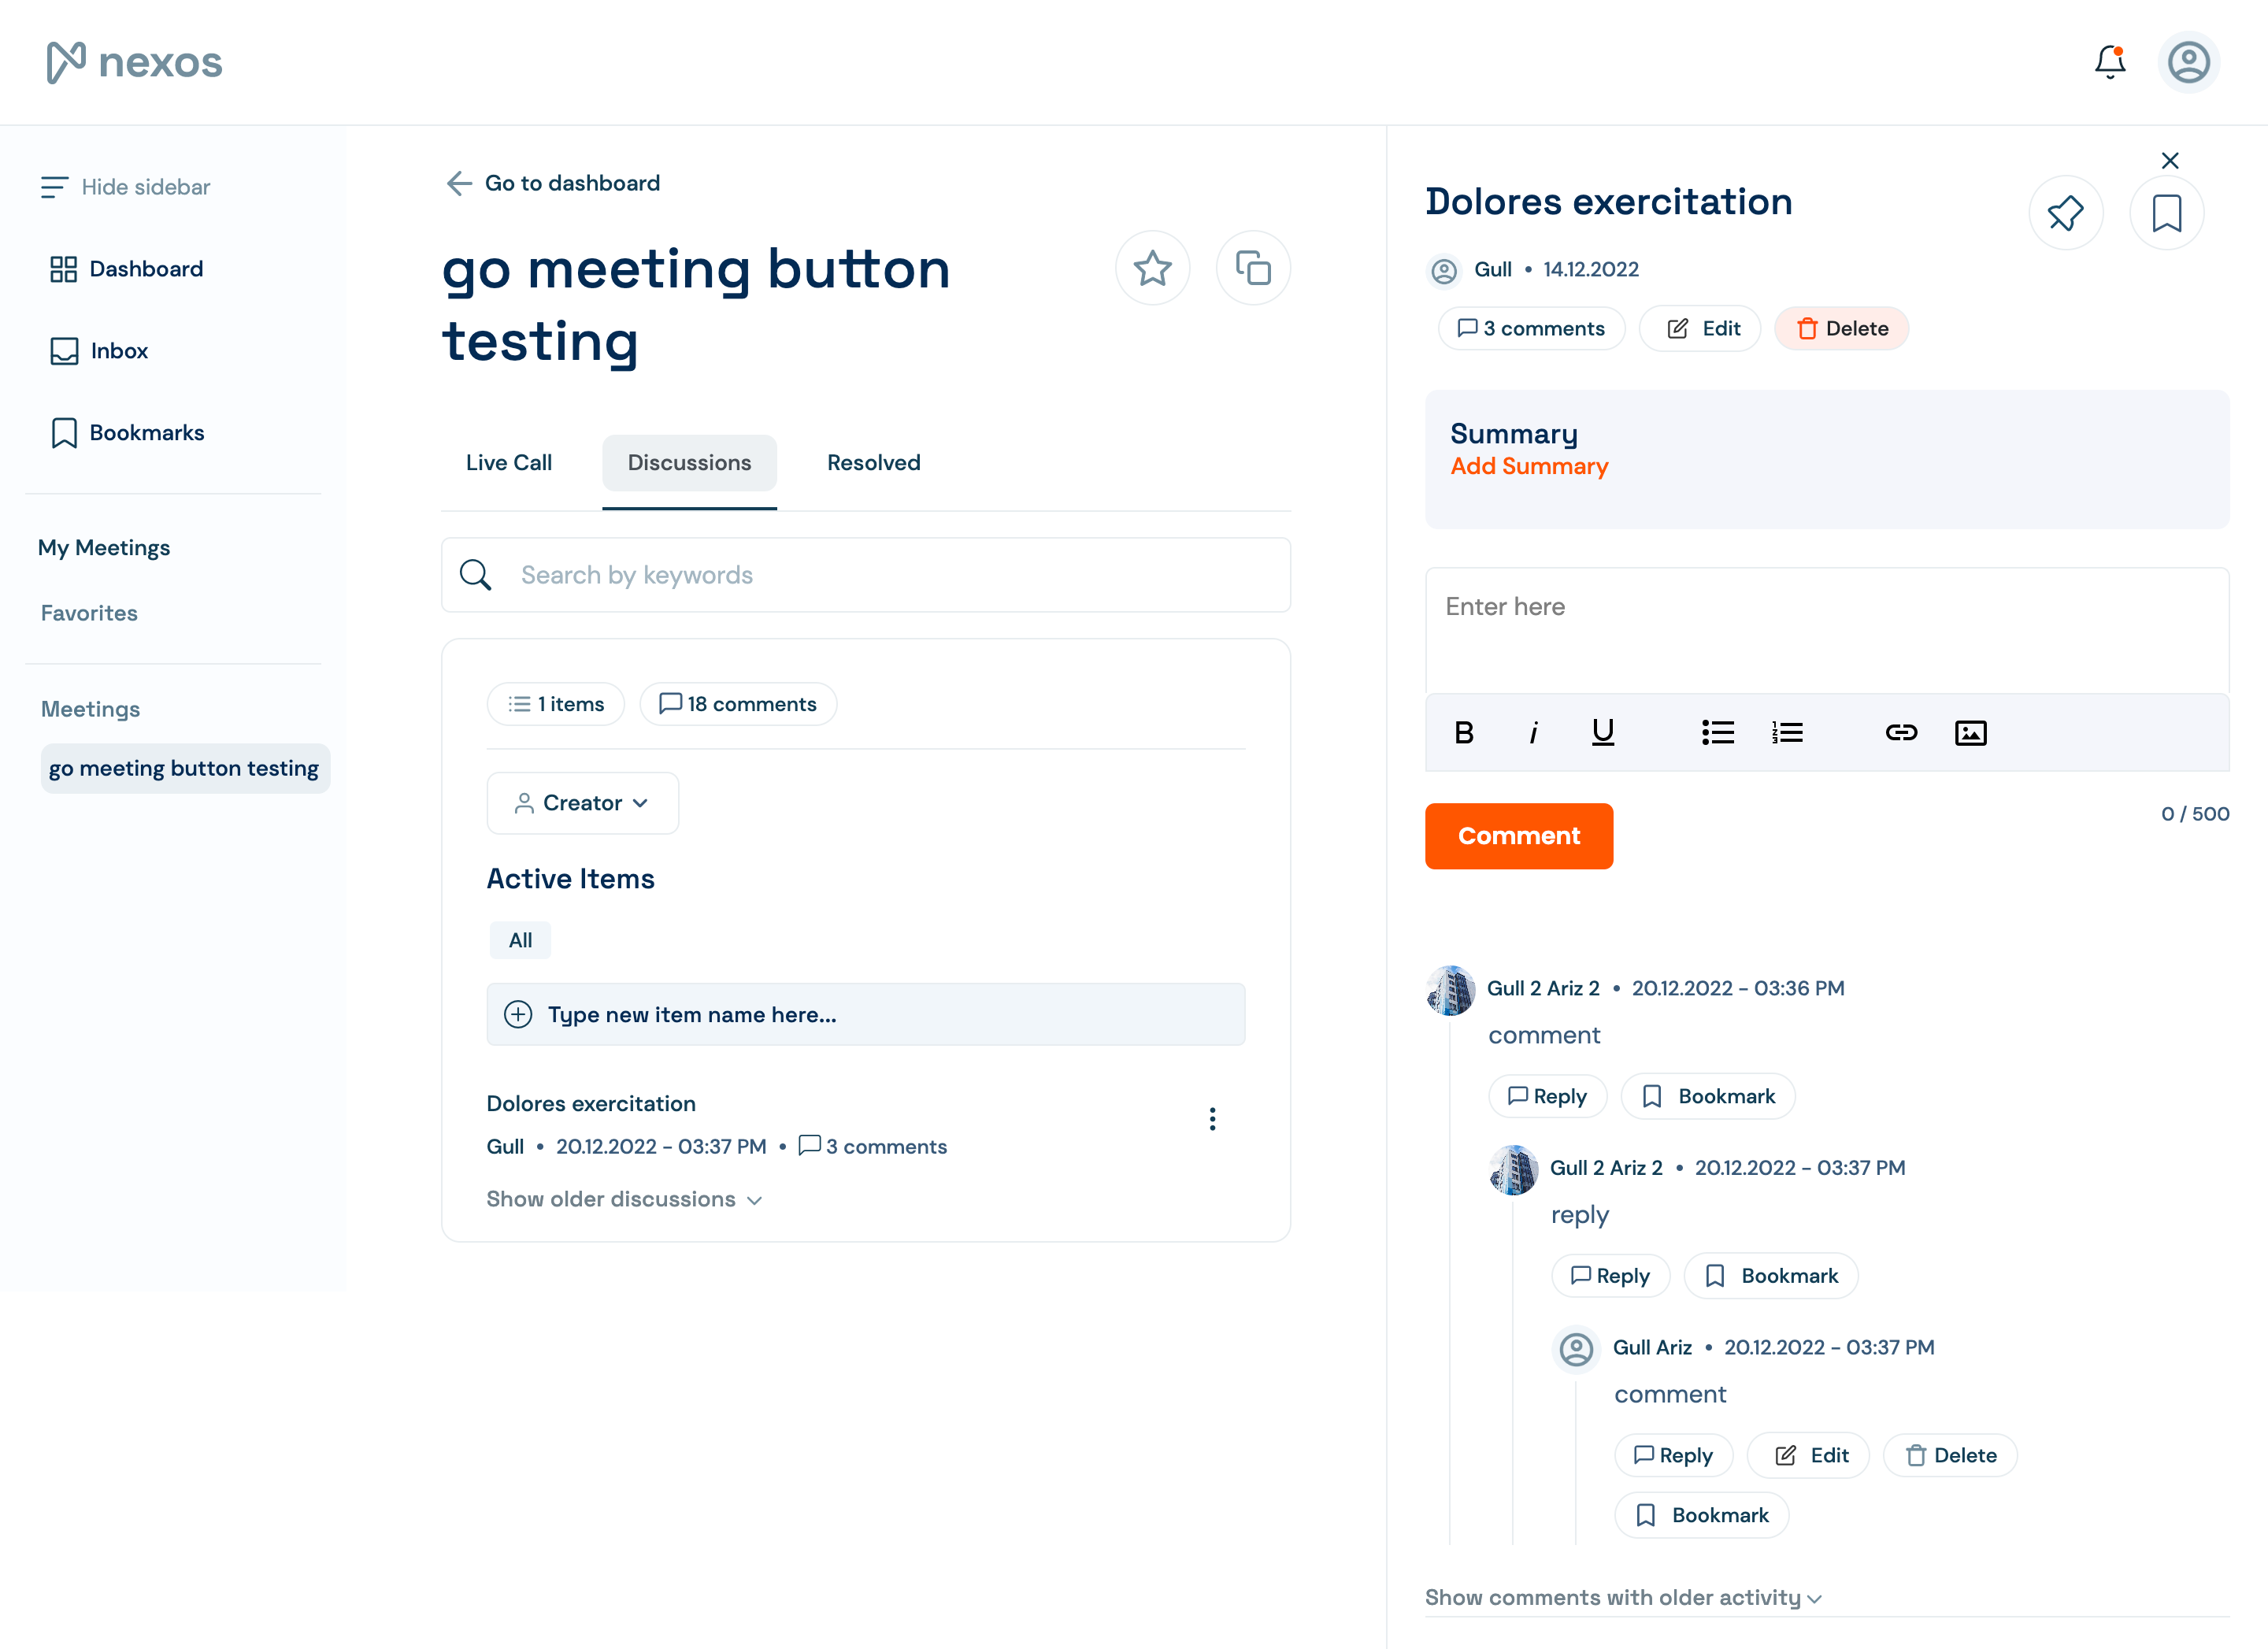2268x1649 pixels.
Task: Toggle underline formatting in comment editor
Action: tap(1602, 733)
